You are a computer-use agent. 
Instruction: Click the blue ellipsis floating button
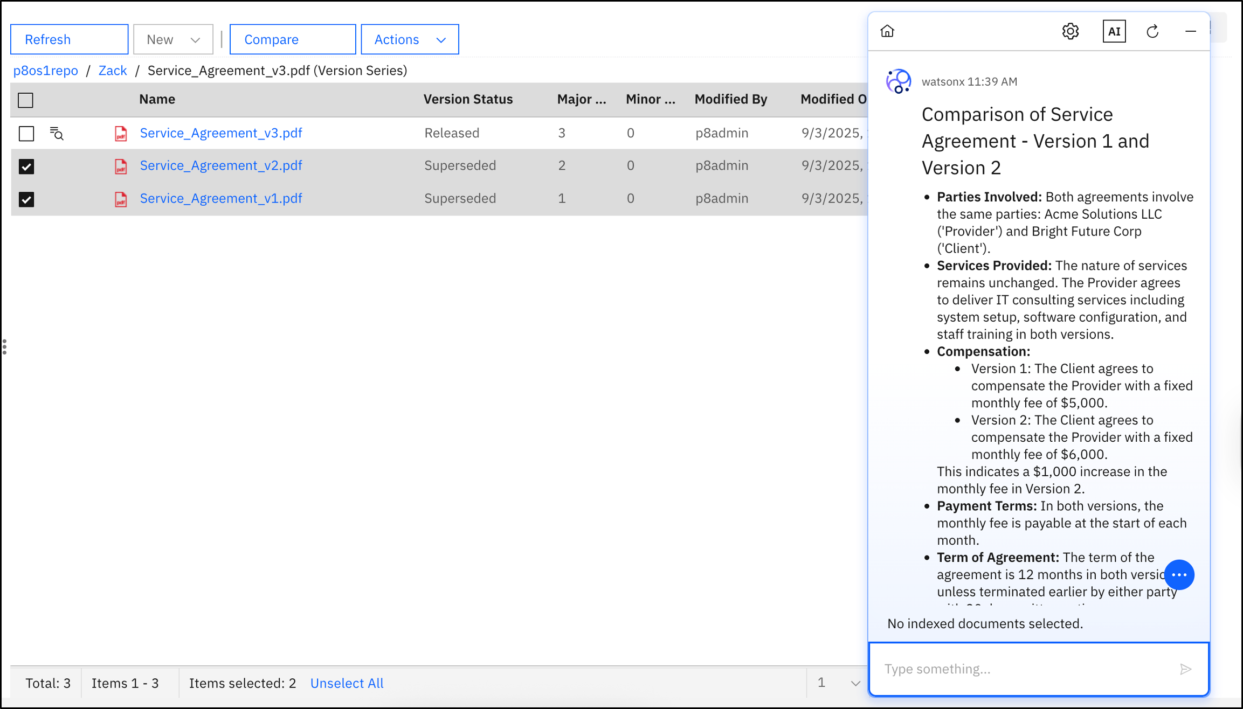(x=1179, y=575)
